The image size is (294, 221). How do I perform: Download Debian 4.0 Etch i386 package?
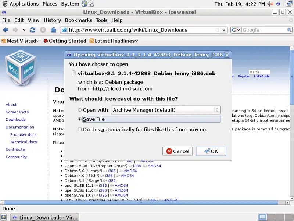pyautogui.click(x=109, y=176)
